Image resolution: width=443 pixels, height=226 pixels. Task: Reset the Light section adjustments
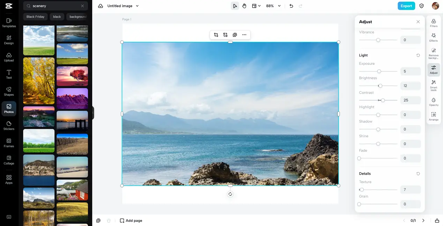tap(418, 55)
